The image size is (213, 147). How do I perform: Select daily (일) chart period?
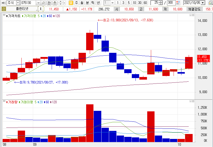tap(71, 3)
